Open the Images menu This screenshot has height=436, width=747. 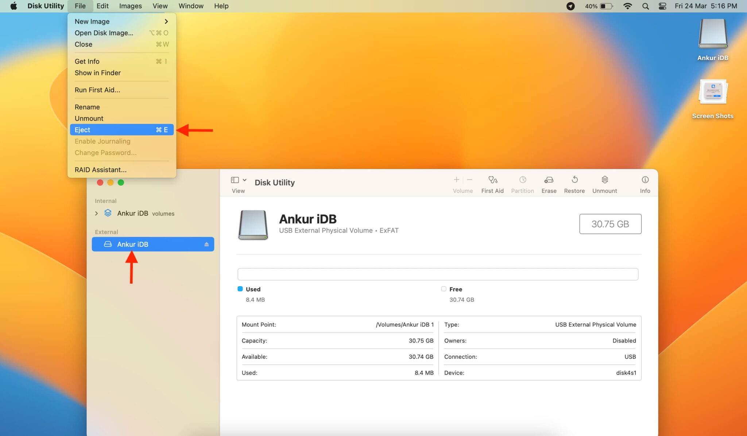[x=130, y=6]
